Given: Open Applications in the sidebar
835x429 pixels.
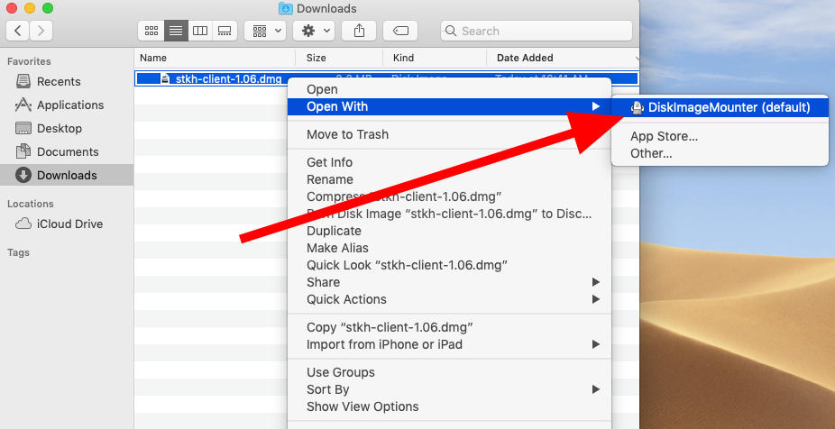Looking at the screenshot, I should pos(70,105).
